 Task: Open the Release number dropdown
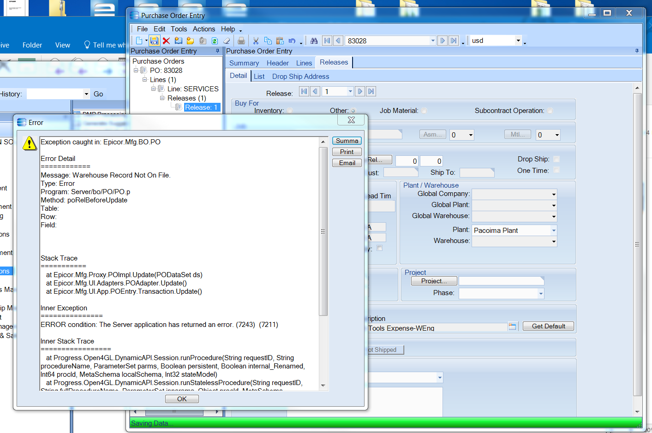click(x=350, y=91)
